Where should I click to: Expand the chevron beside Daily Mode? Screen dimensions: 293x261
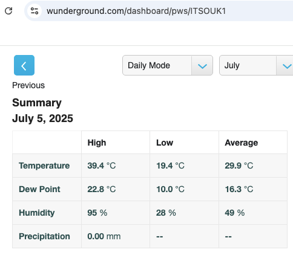click(202, 66)
